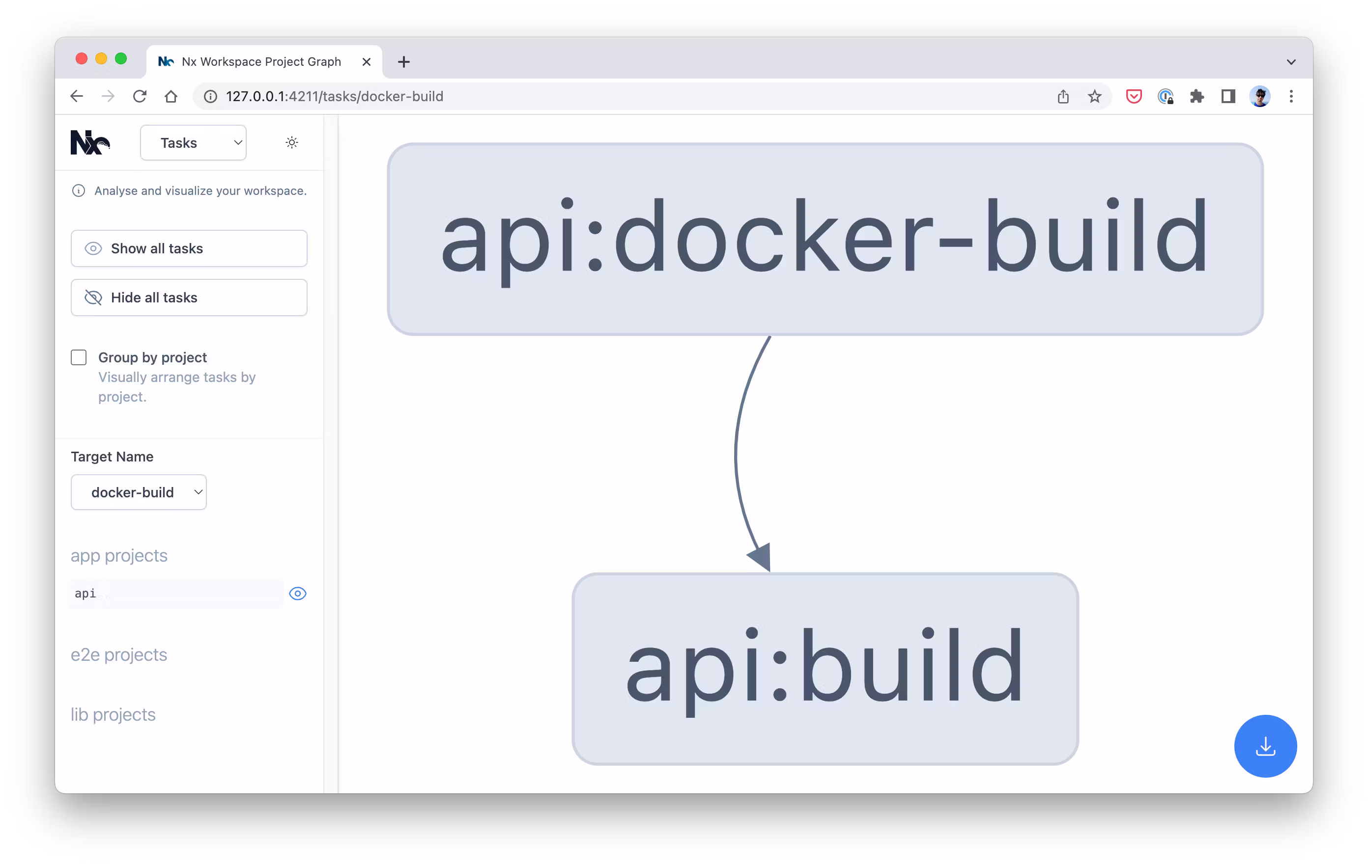
Task: Expand the tab search chevron
Action: tap(1291, 62)
